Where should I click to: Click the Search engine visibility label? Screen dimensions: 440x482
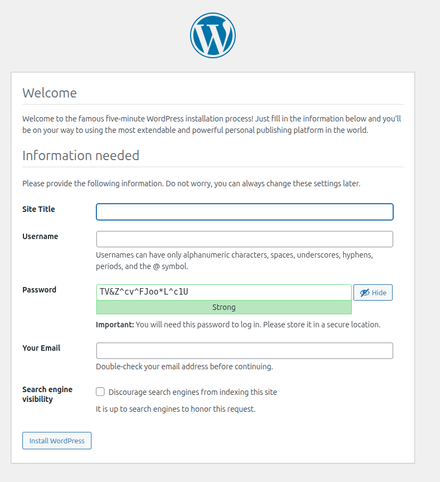[47, 394]
